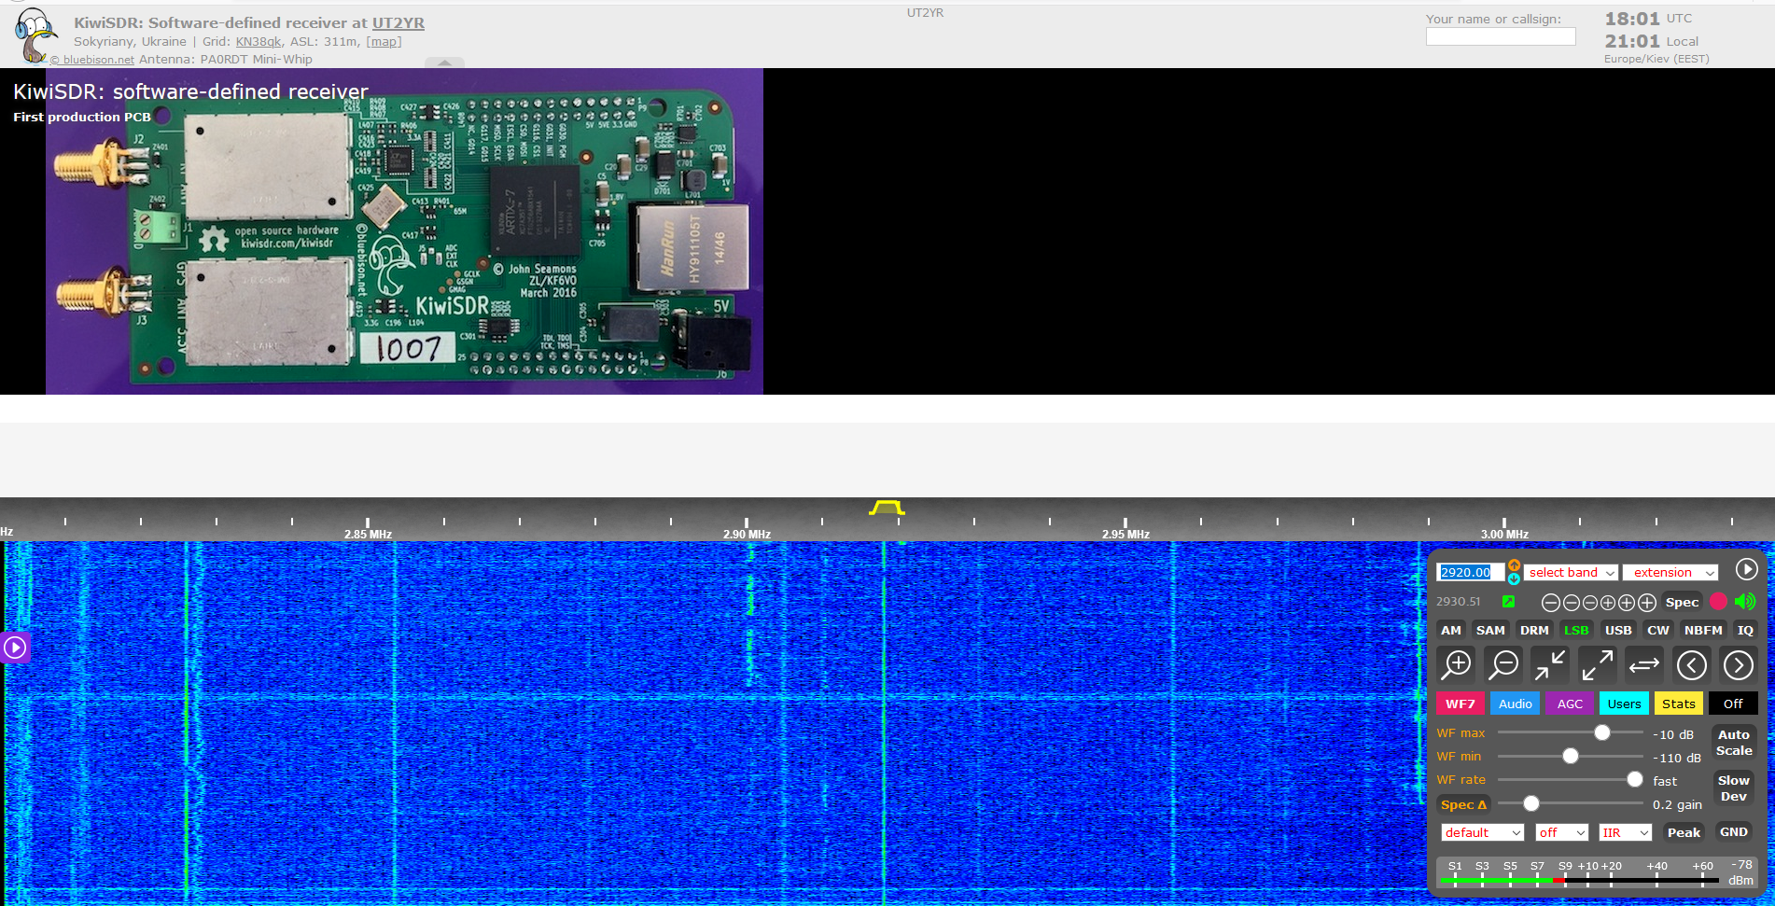Image resolution: width=1775 pixels, height=906 pixels.
Task: Click the cyan down arrow band stepper
Action: click(x=1514, y=578)
